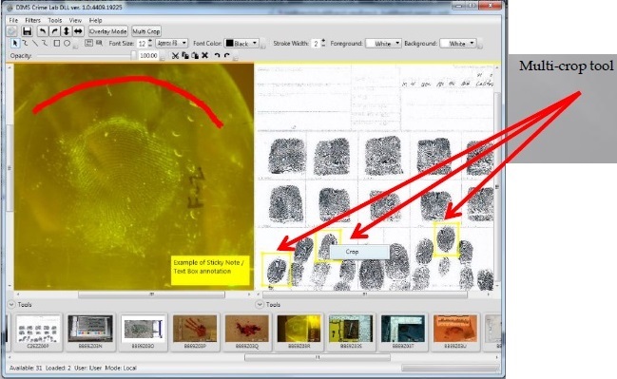617x379 pixels.
Task: Flip image horizontally with left-right arrow
Action: pyautogui.click(x=78, y=31)
